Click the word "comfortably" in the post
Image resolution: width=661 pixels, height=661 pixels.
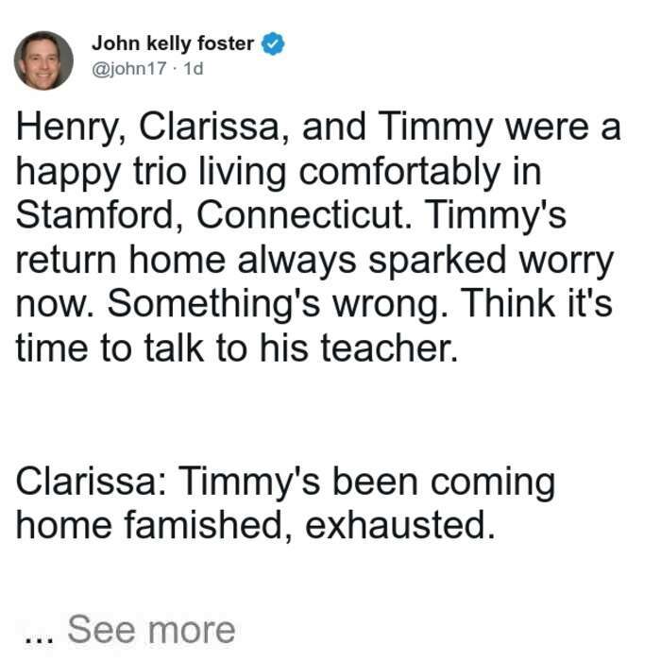pyautogui.click(x=399, y=172)
